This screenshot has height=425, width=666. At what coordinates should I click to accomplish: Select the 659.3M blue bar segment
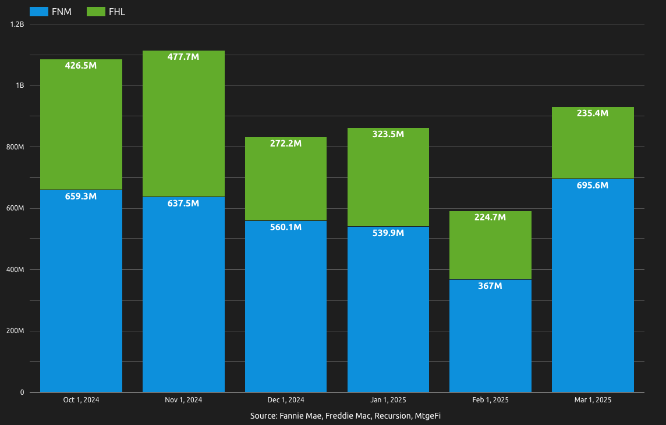81,291
